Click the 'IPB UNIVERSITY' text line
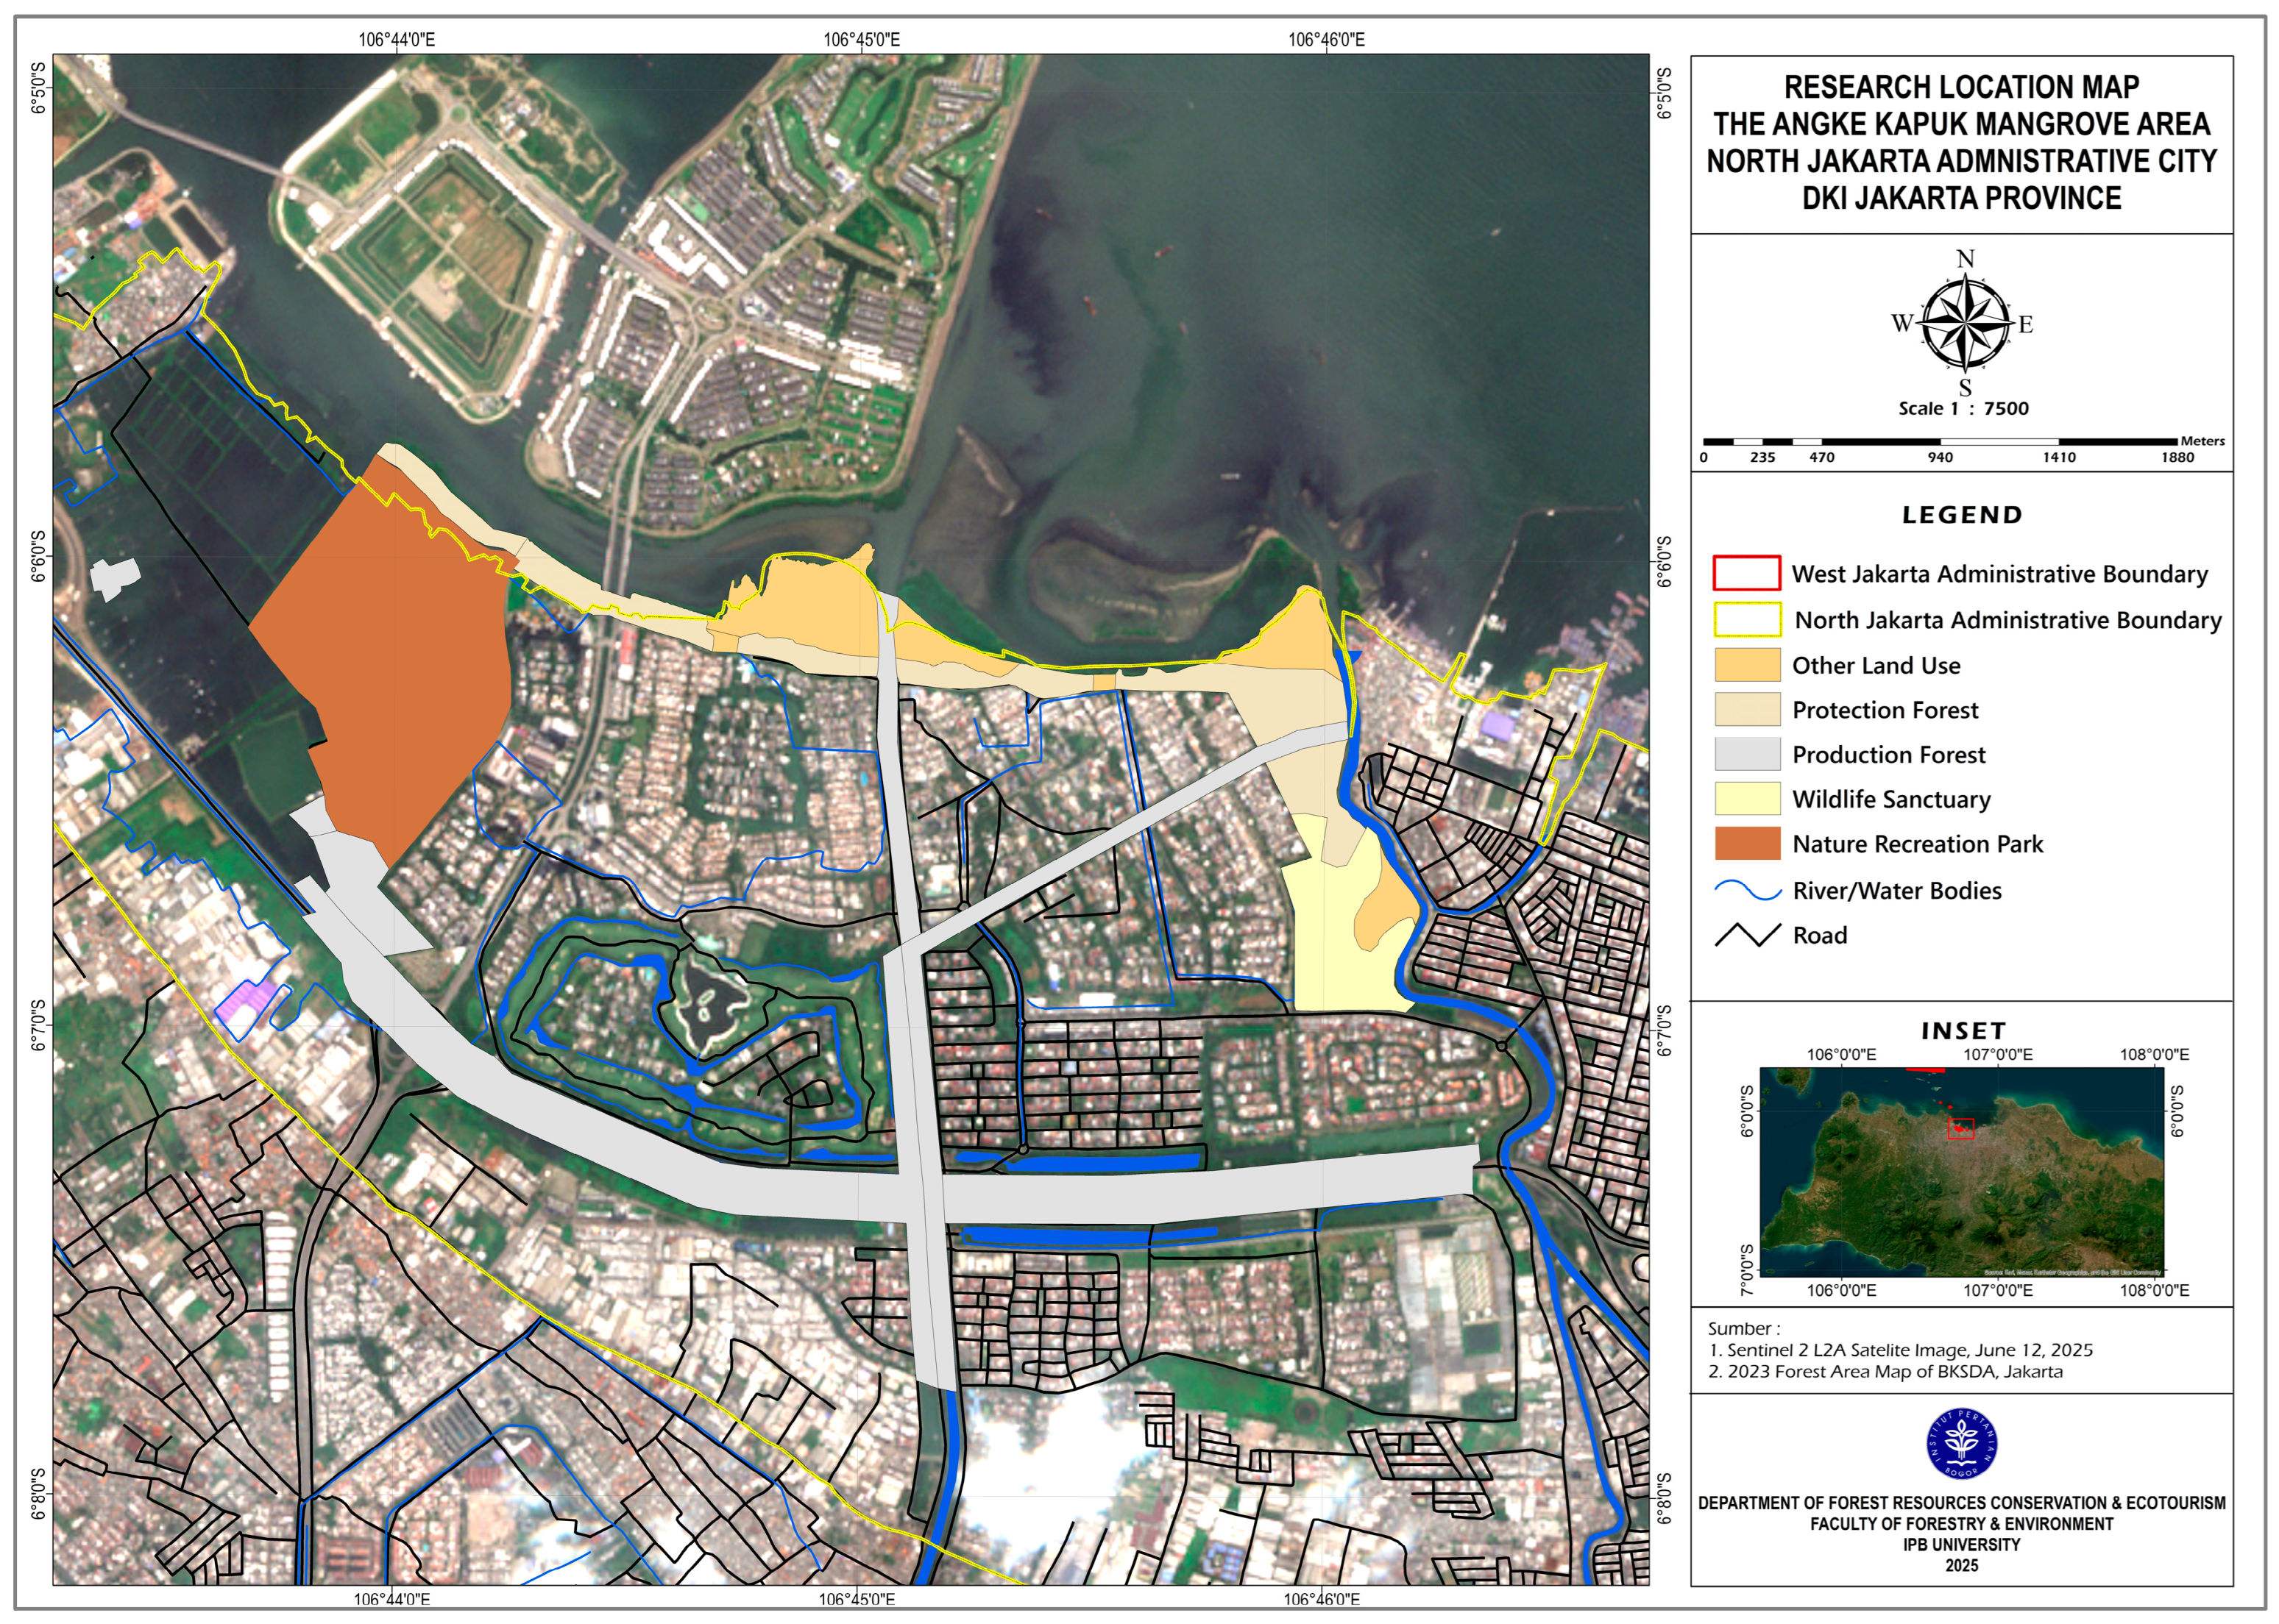 pos(1961,1545)
